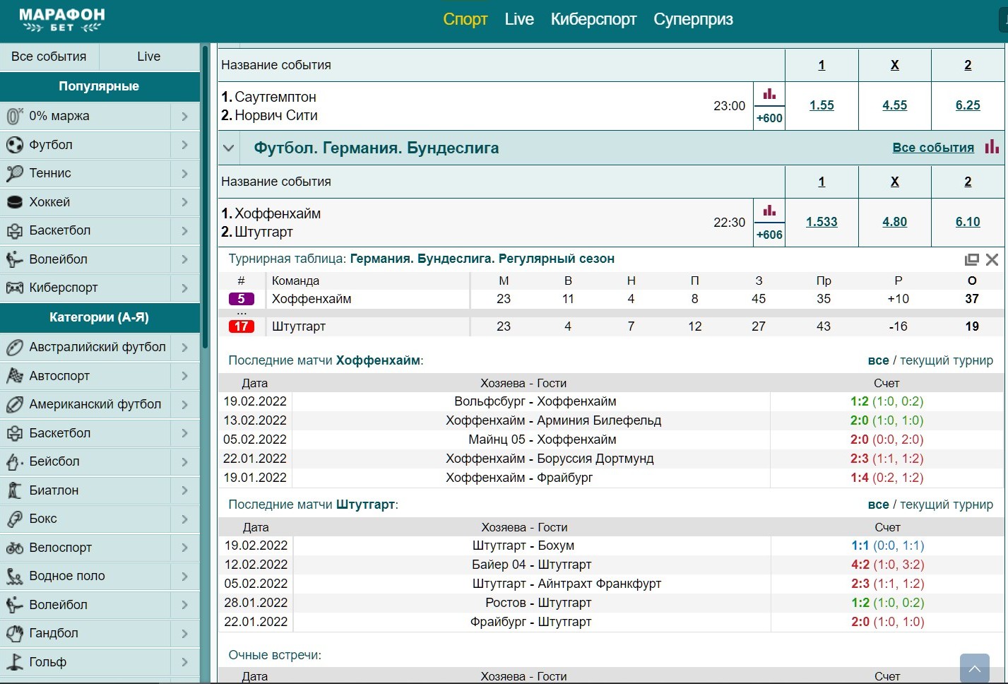
Task: Click the red position 17 badge
Action: point(242,326)
